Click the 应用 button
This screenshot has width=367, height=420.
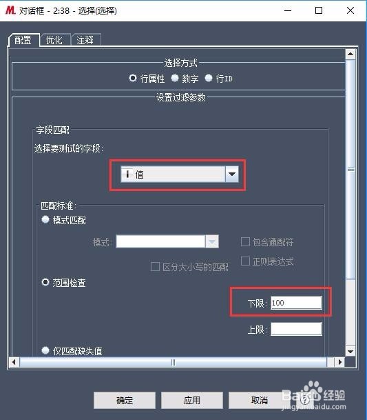[192, 400]
